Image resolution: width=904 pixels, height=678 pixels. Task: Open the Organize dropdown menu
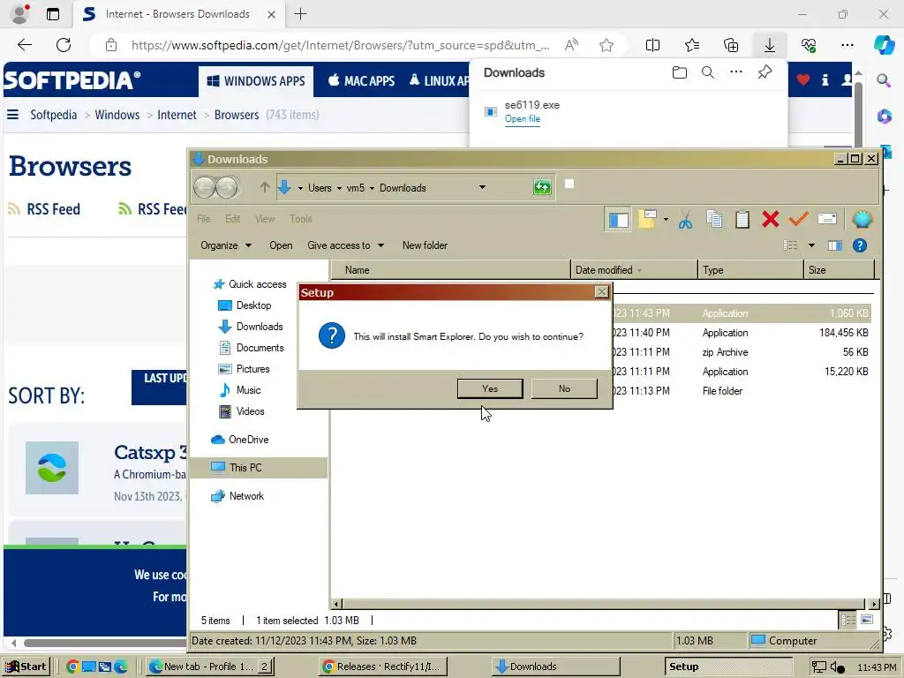[226, 245]
